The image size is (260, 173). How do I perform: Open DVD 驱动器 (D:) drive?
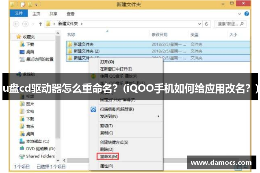[x=41, y=149]
